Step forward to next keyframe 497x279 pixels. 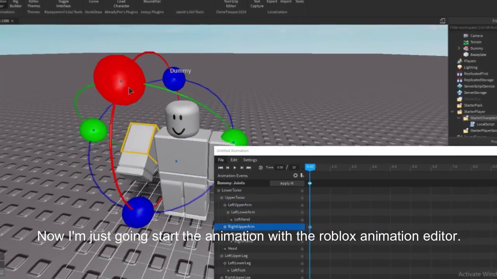(242, 167)
